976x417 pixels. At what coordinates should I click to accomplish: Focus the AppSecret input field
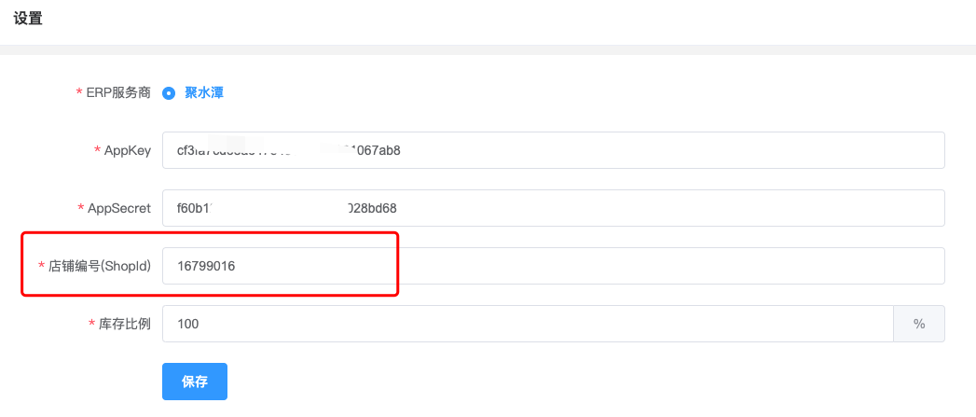[554, 208]
